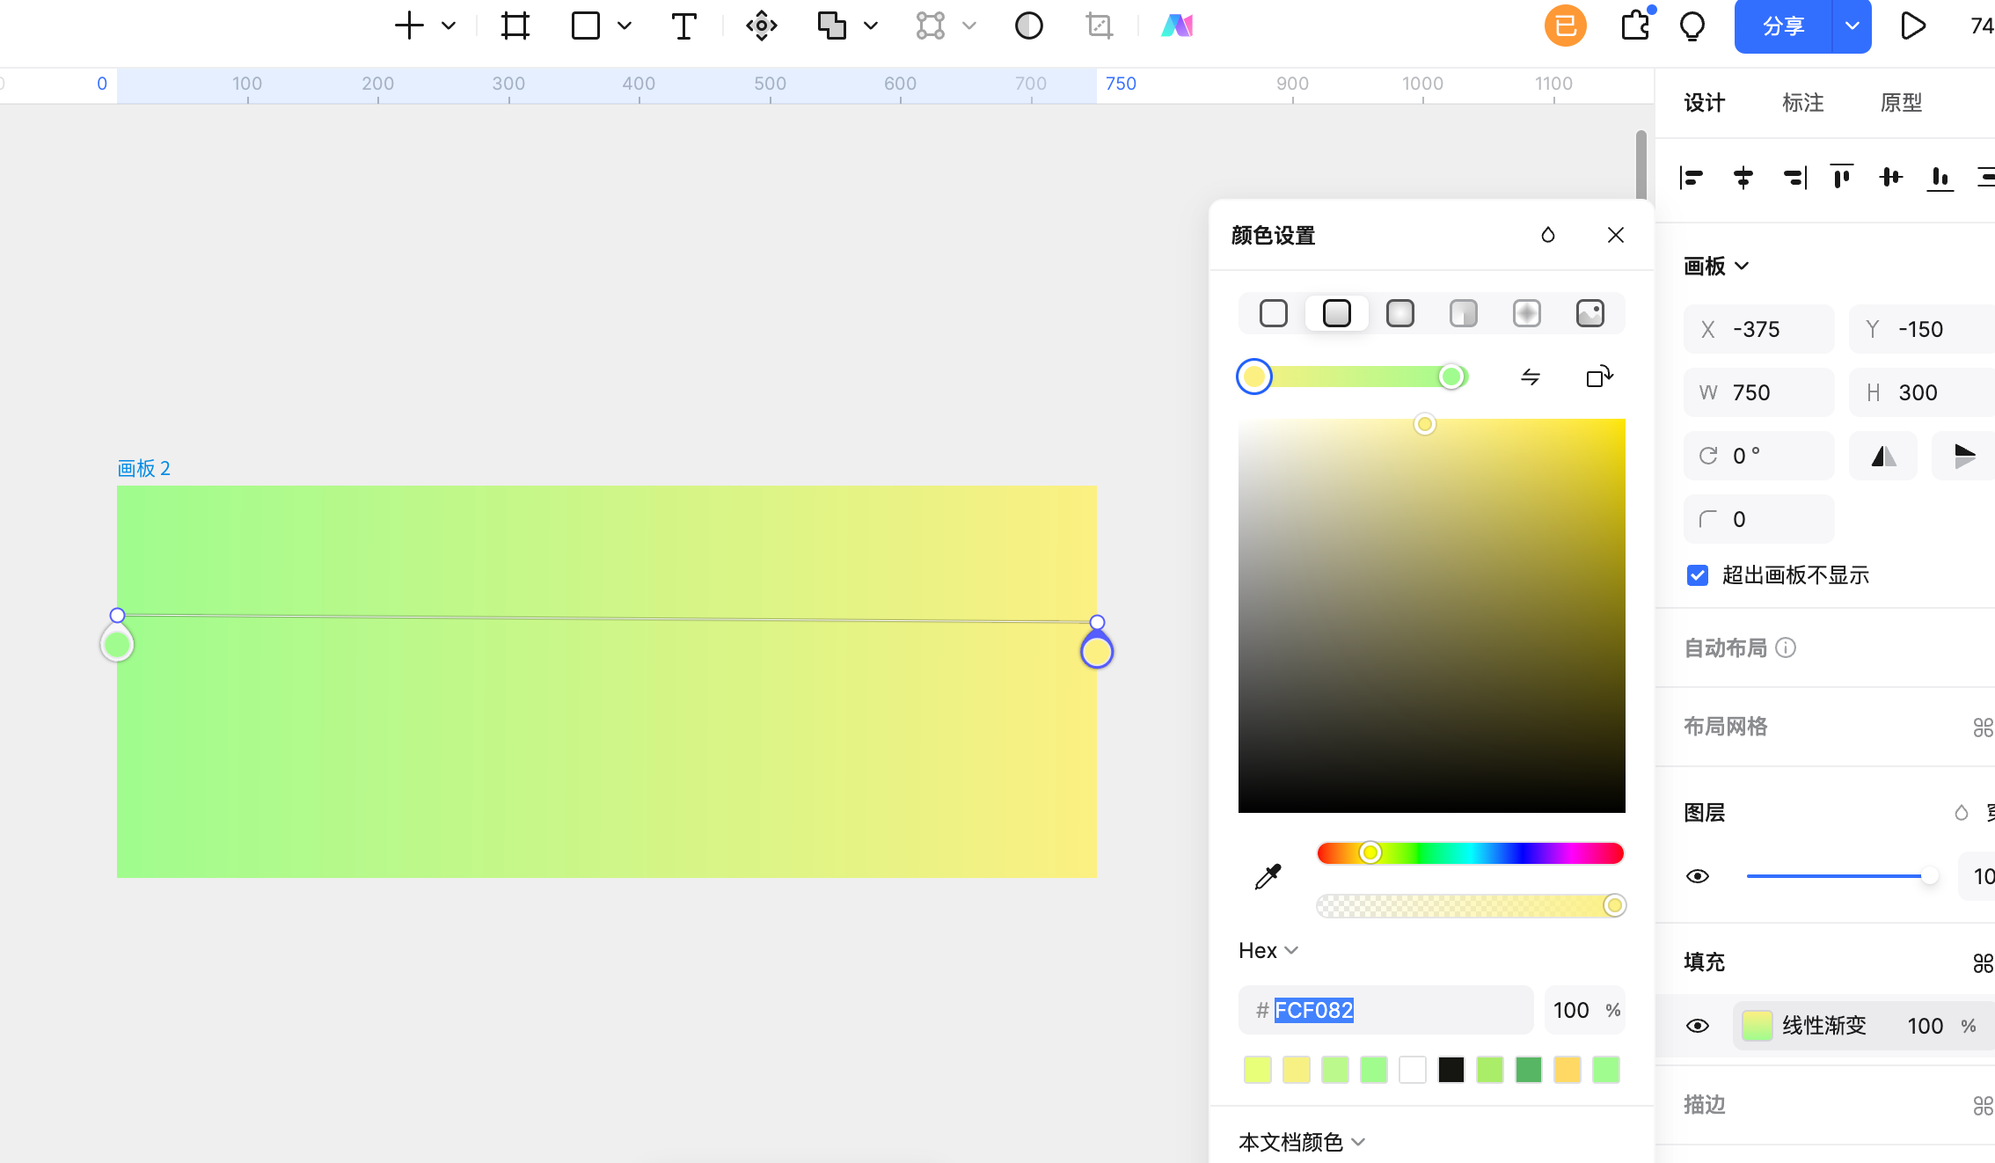1995x1163 pixels.
Task: Expand the 本文档颜色 dropdown
Action: click(1302, 1142)
